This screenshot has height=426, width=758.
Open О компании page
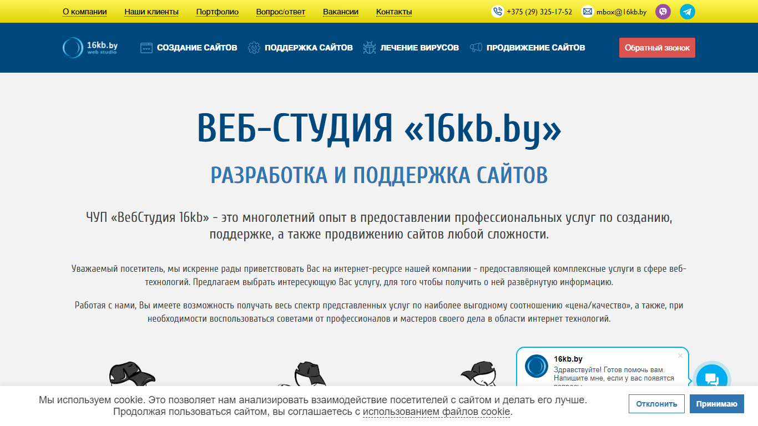[85, 12]
